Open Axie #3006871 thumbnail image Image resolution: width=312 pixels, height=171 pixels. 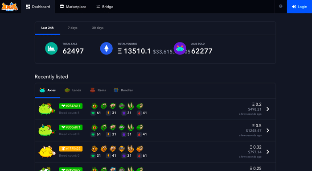pyautogui.click(x=47, y=130)
